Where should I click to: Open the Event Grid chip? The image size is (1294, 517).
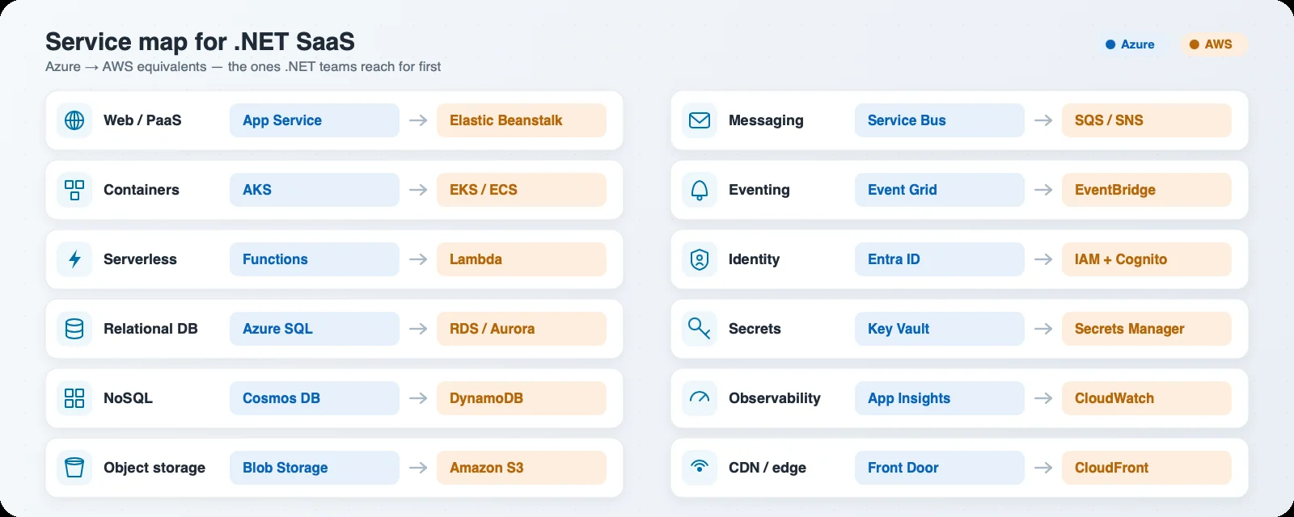click(940, 190)
